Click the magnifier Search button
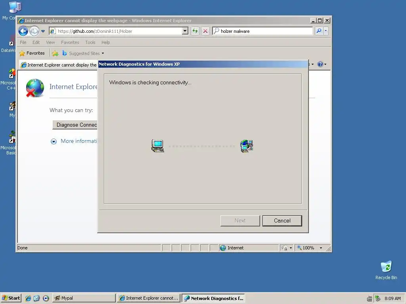This screenshot has width=406, height=304. (x=319, y=31)
